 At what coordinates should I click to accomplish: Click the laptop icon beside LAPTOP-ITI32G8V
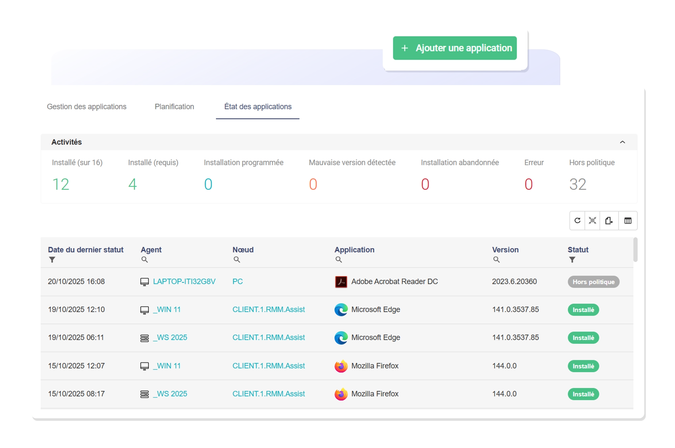click(x=144, y=281)
